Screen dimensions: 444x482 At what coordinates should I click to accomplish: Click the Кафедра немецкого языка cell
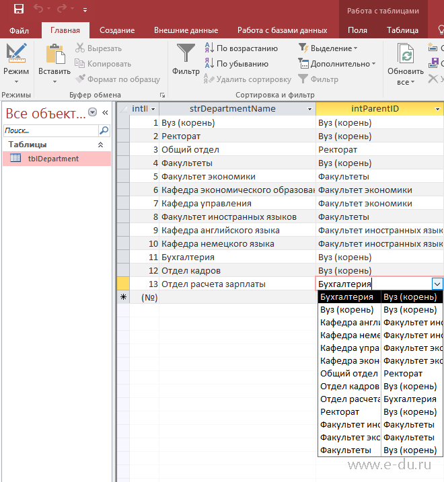(237, 244)
